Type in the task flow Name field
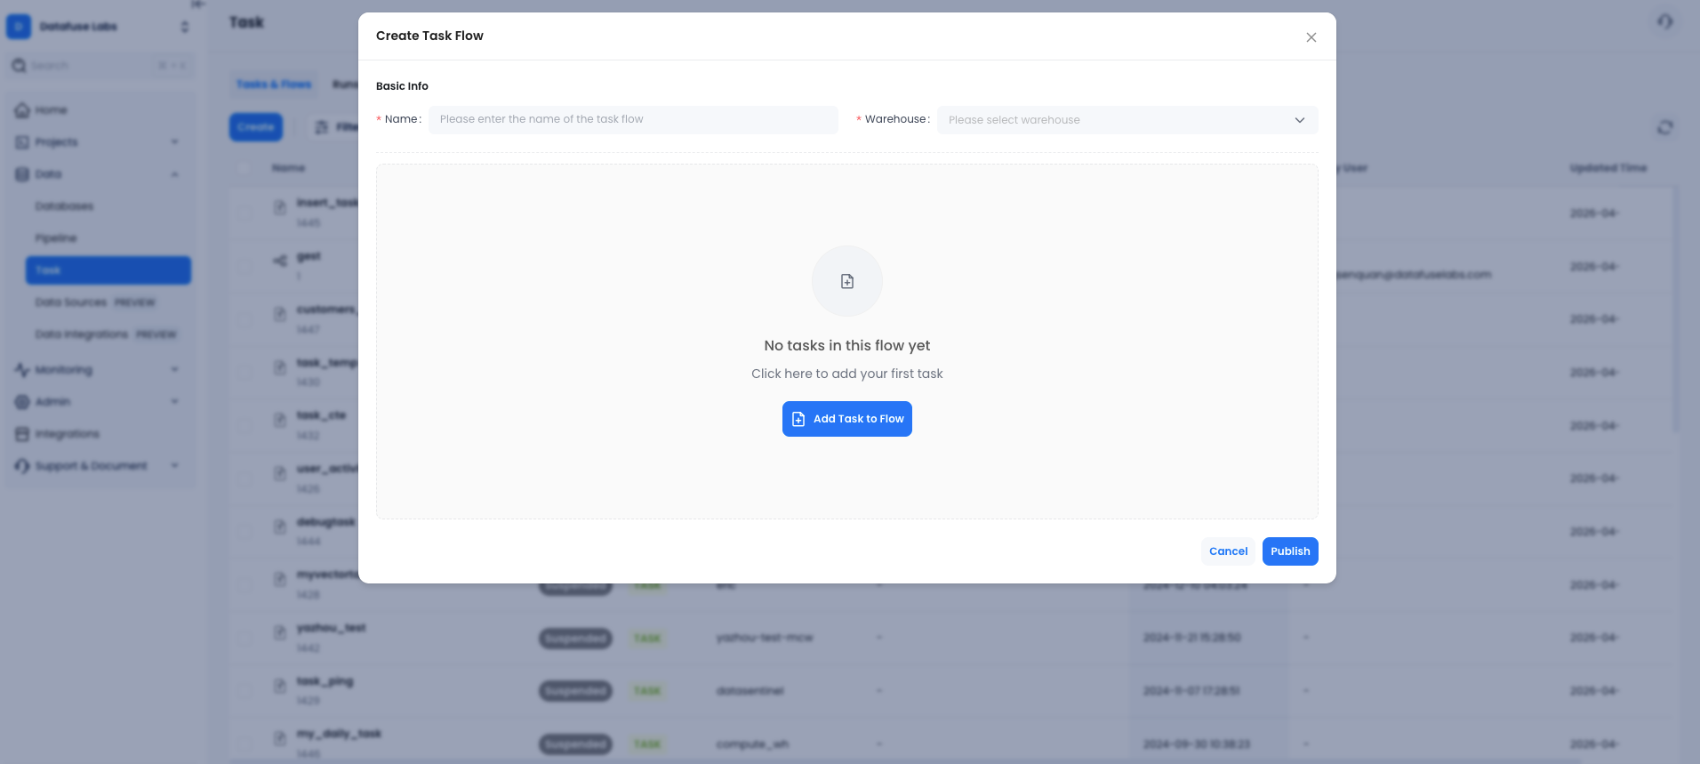This screenshot has height=764, width=1700. [632, 120]
